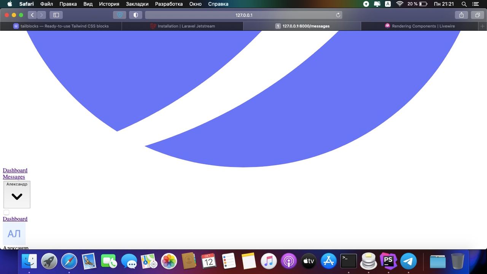Open the Окно menu
487x274 pixels.
195,4
